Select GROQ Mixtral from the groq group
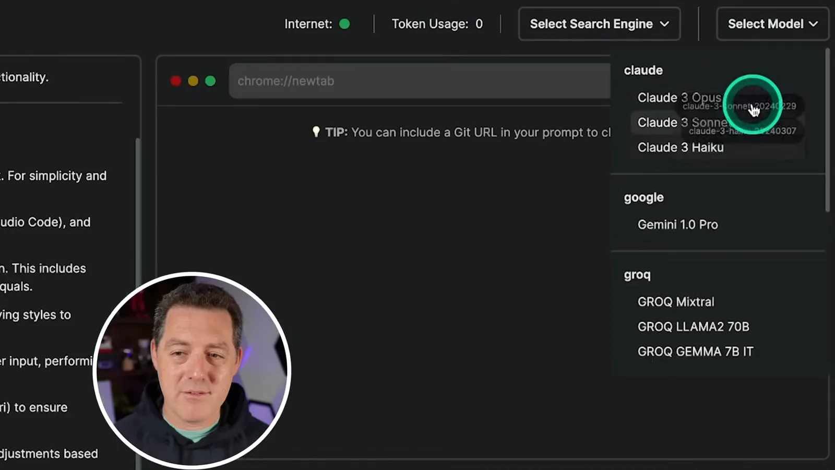The width and height of the screenshot is (835, 470). click(x=676, y=302)
